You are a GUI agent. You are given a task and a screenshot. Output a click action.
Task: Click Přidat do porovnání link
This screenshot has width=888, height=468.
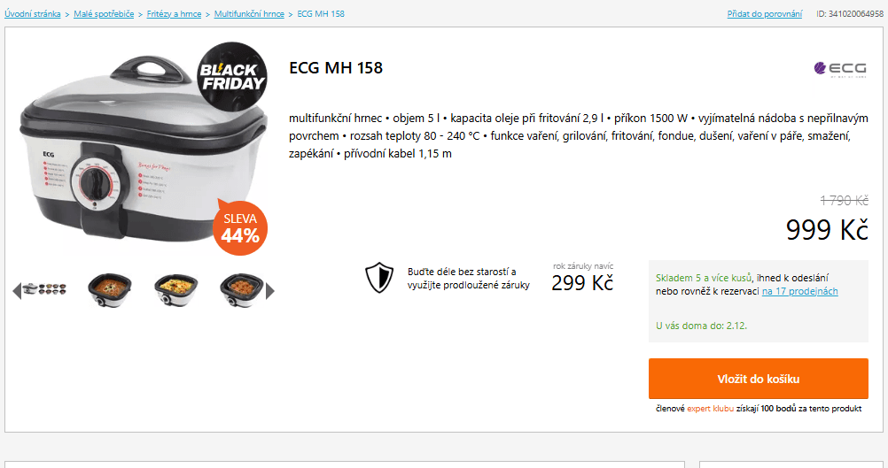[764, 14]
